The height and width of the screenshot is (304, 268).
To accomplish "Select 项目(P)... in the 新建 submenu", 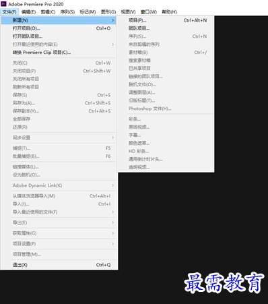I will click(x=165, y=20).
